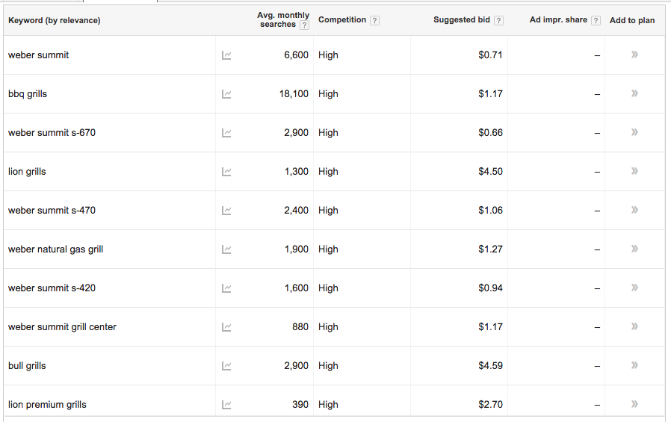The width and height of the screenshot is (671, 422).
Task: Click the 6,600 monthly searches value
Action: pos(296,55)
